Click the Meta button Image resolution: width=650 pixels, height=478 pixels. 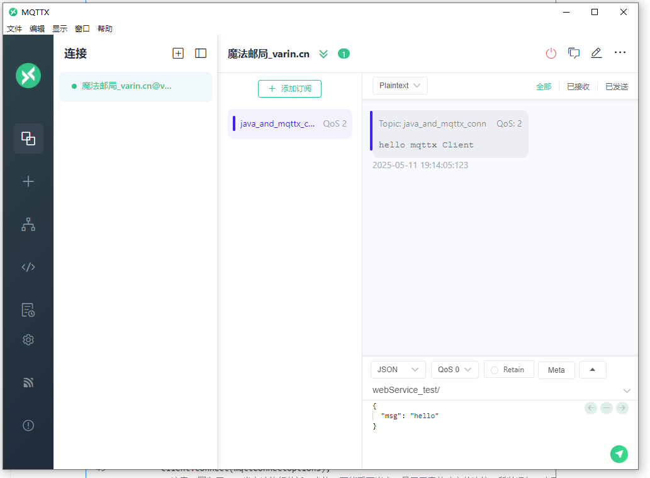[556, 370]
